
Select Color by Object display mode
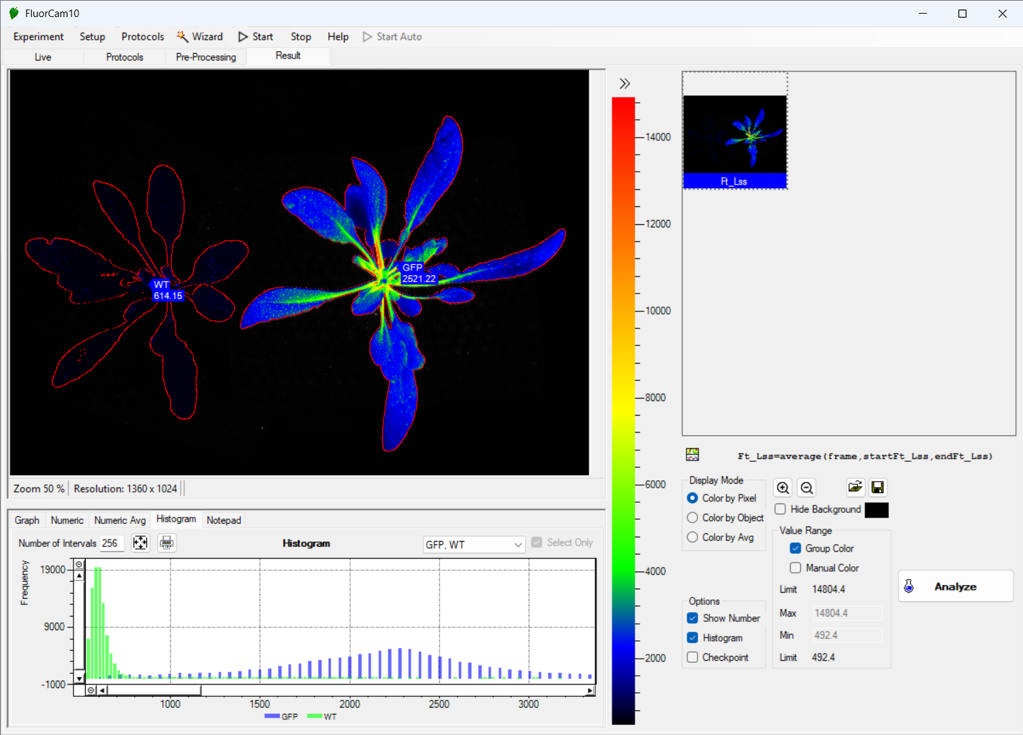(693, 518)
